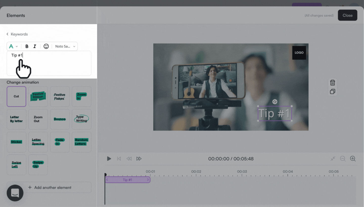Open the text color dropdown

coord(13,46)
